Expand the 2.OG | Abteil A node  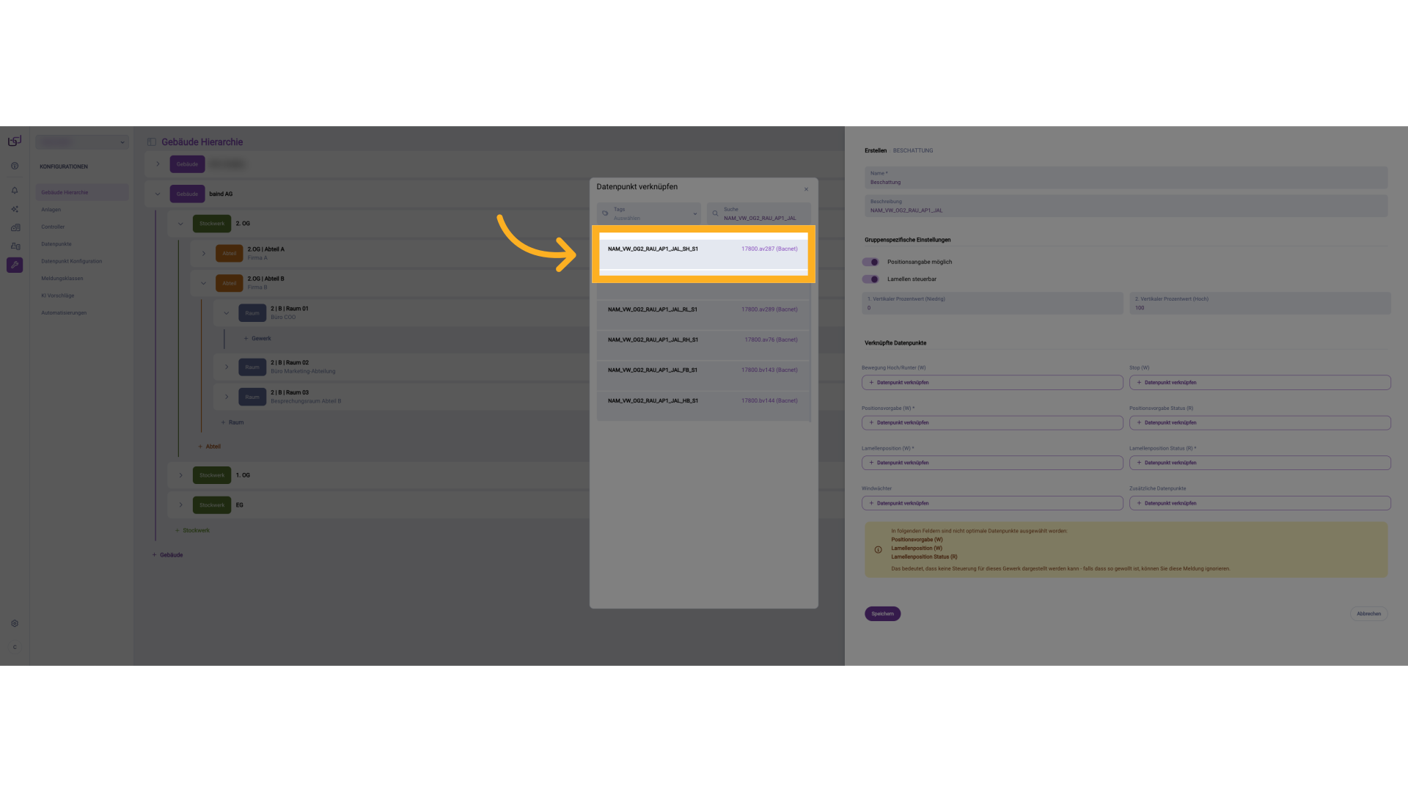click(204, 254)
